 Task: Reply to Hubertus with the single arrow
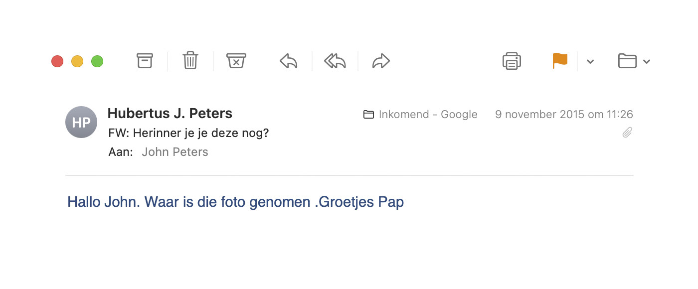pyautogui.click(x=288, y=61)
